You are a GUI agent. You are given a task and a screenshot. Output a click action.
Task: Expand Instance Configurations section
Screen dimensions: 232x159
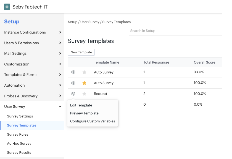[60, 32]
